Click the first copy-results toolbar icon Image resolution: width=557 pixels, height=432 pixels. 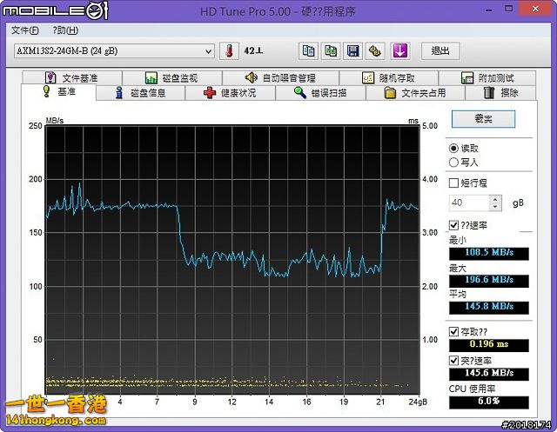tap(309, 50)
